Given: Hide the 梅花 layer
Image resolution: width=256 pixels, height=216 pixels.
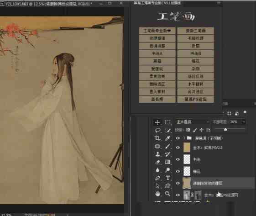Looking at the screenshot, I should [178, 171].
